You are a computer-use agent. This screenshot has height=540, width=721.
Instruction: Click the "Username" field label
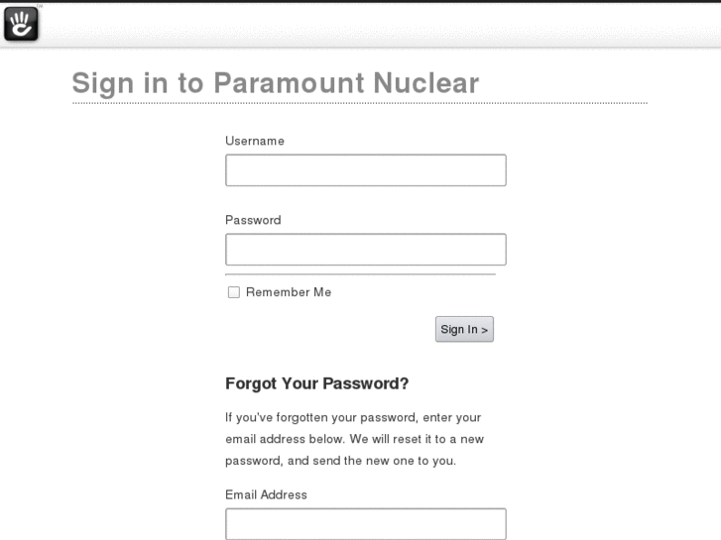255,141
